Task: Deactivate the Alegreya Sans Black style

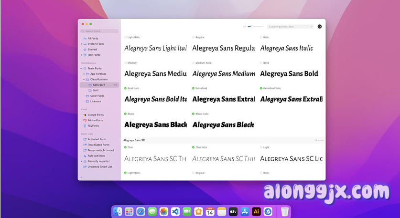Action: tap(126, 114)
